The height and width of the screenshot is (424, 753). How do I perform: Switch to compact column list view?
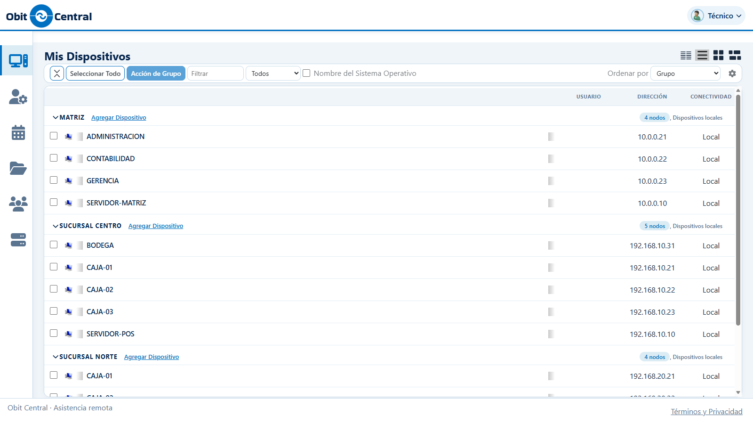click(686, 56)
